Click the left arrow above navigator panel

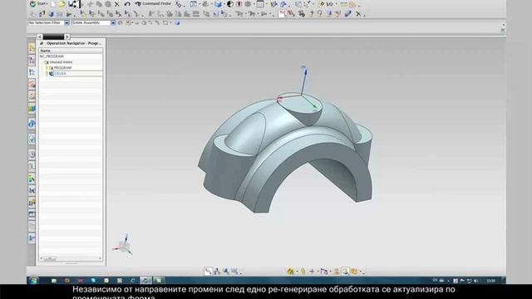point(40,37)
